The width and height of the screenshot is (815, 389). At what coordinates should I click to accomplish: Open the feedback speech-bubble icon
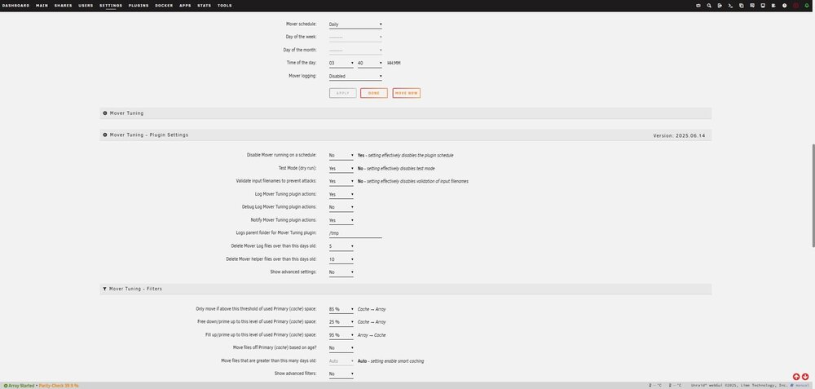coord(752,6)
